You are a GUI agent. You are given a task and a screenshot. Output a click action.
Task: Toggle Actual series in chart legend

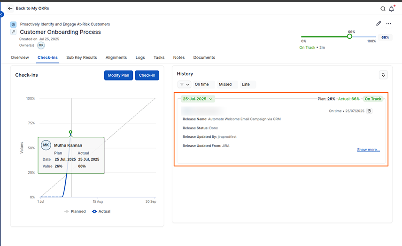[x=101, y=211]
